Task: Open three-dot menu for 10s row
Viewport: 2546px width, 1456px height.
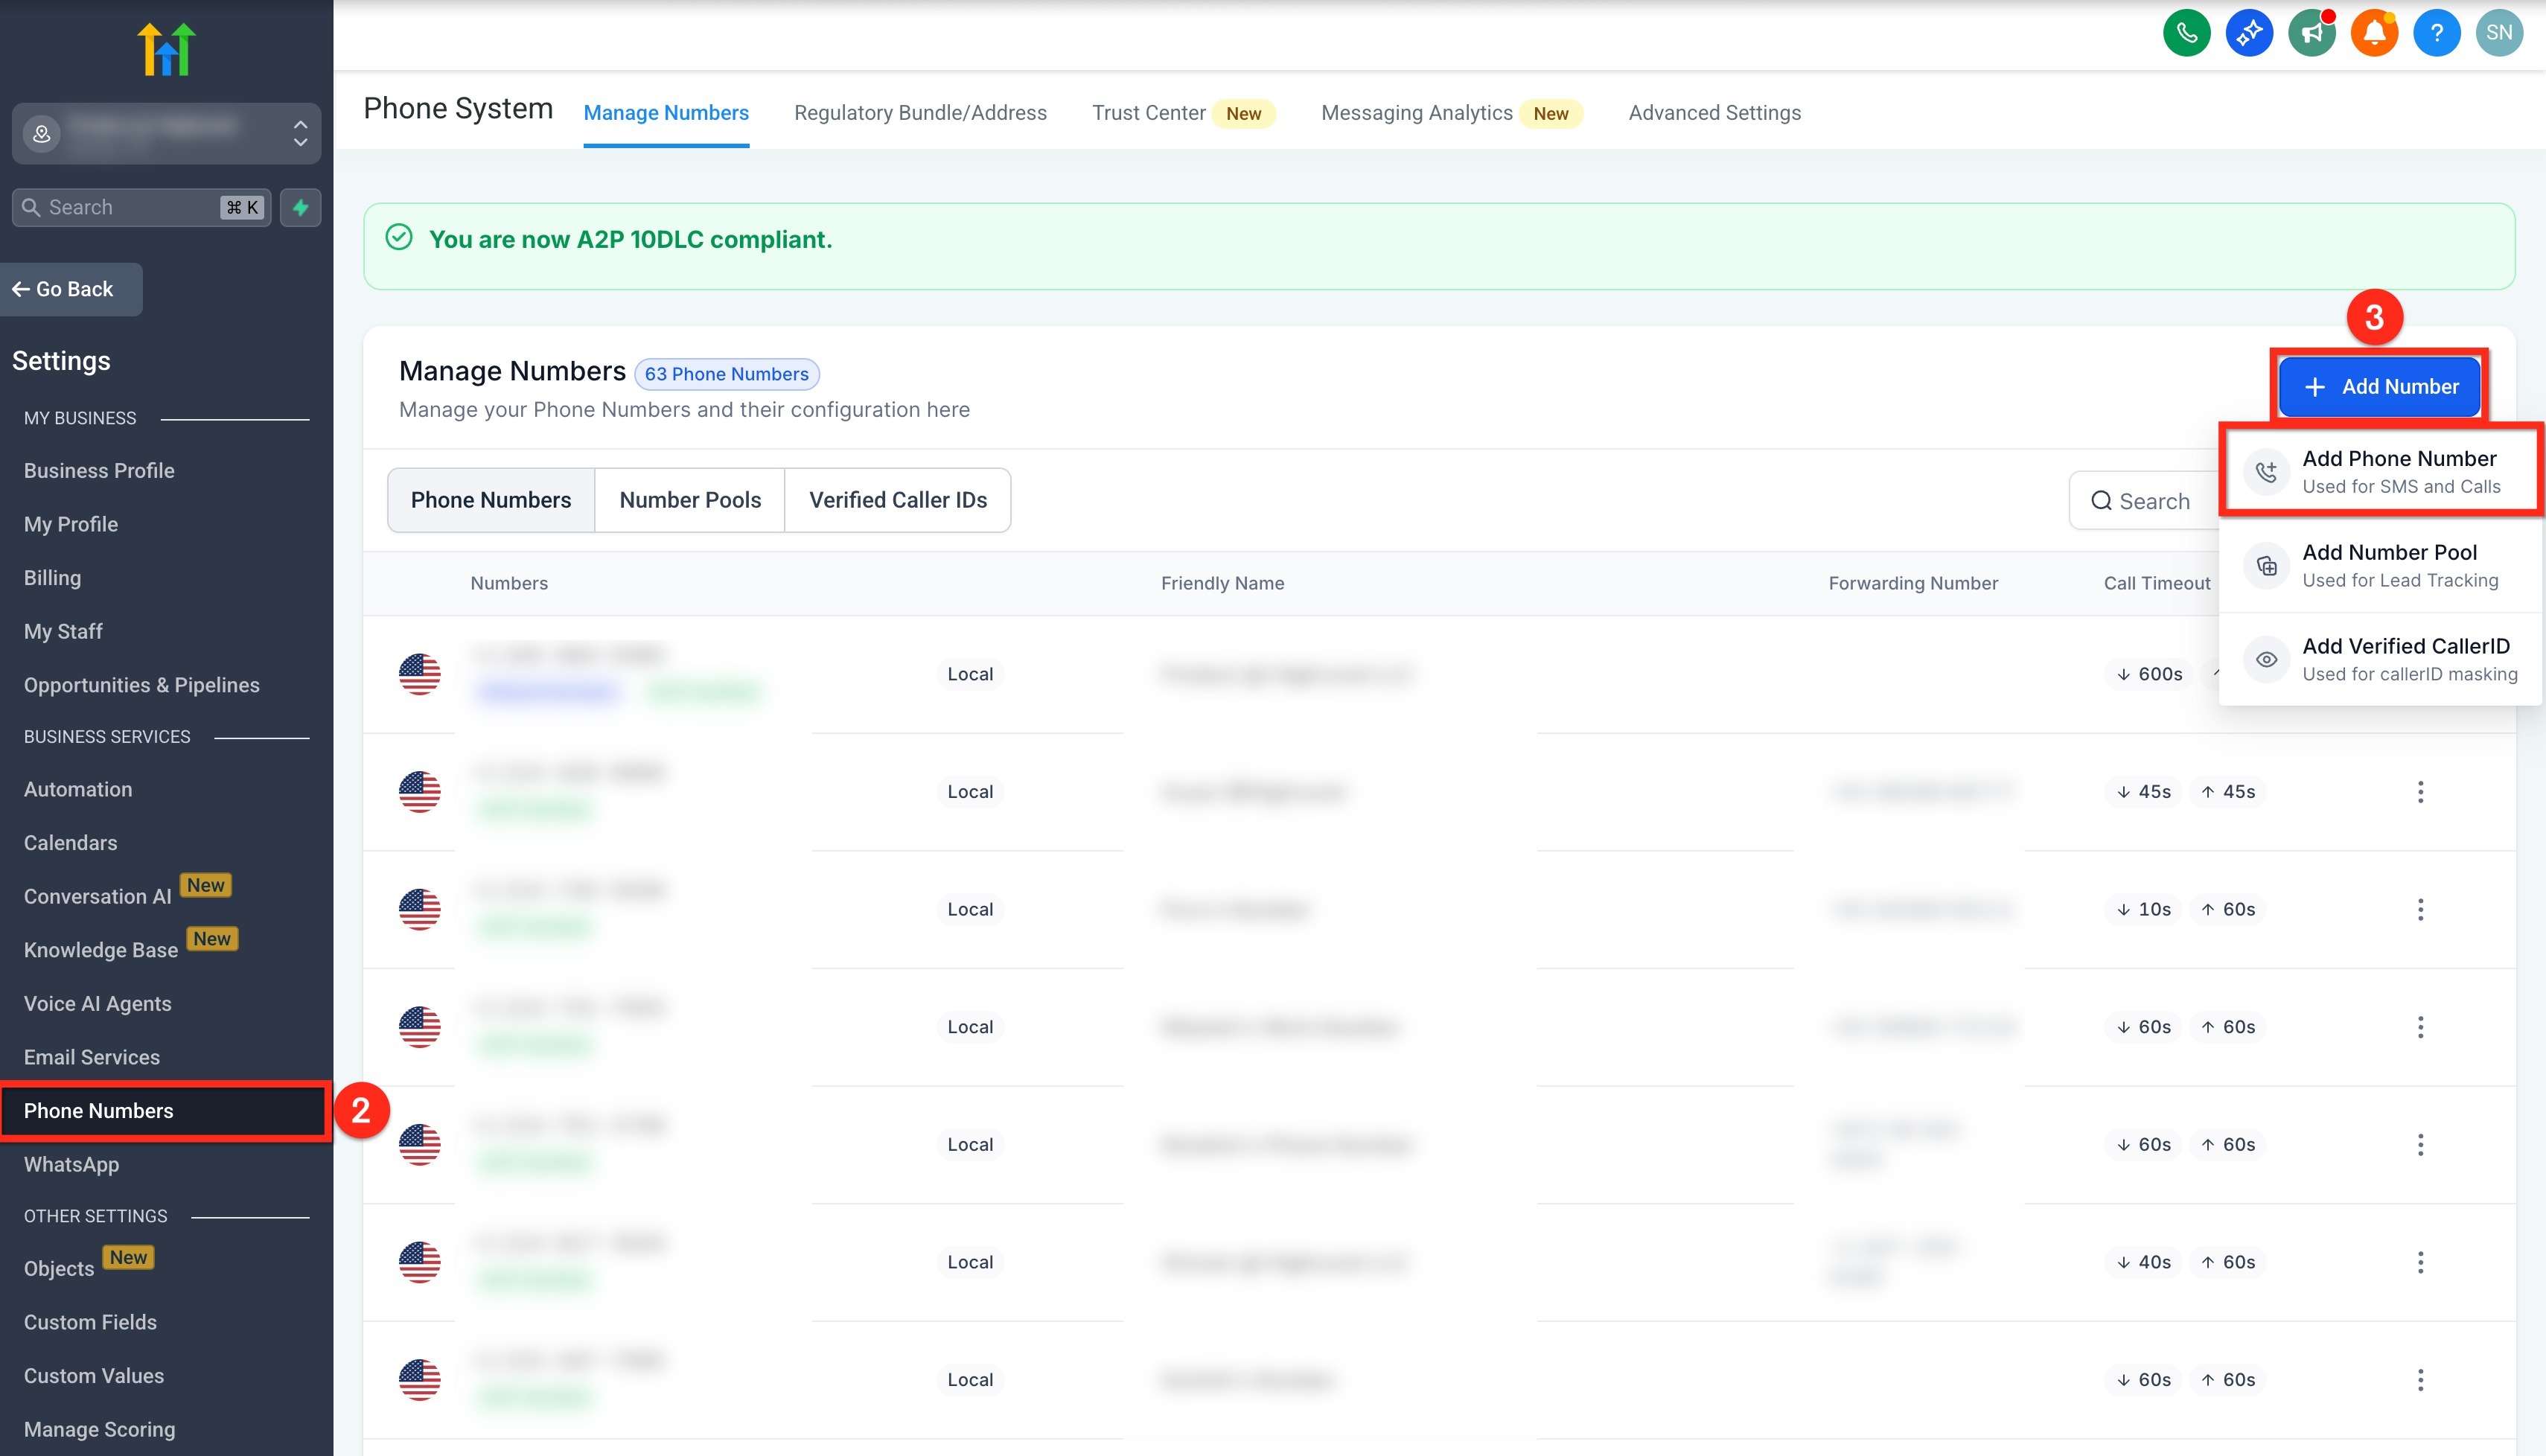Action: (x=2420, y=909)
